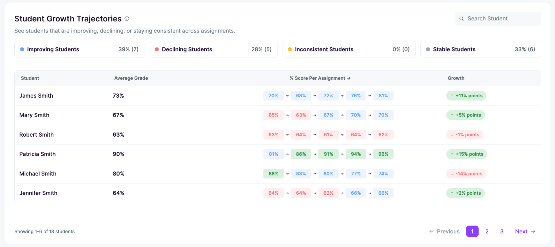This screenshot has width=555, height=247.
Task: Filter by Declining Students card
Action: 213,49
